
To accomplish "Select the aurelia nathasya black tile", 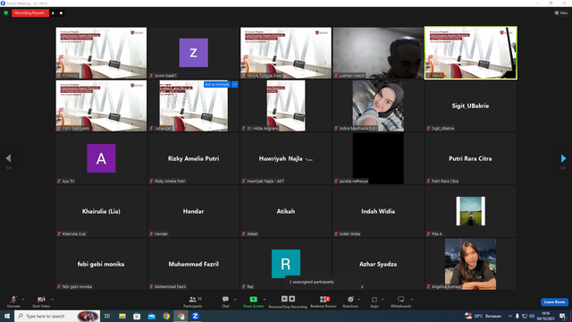I will click(x=378, y=158).
